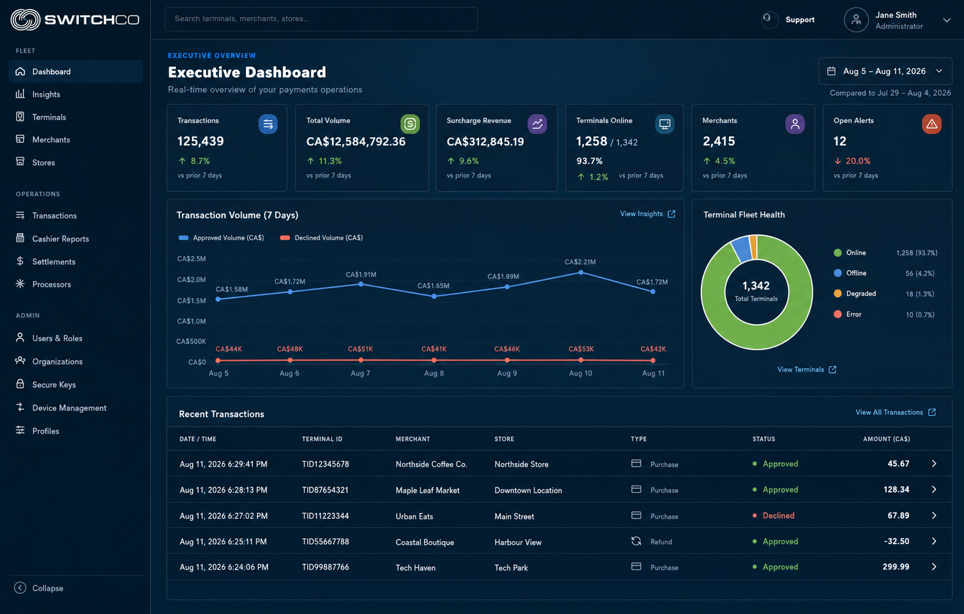Viewport: 964px width, 614px height.
Task: Expand the Urban Eats declined transaction row
Action: pyautogui.click(x=934, y=515)
